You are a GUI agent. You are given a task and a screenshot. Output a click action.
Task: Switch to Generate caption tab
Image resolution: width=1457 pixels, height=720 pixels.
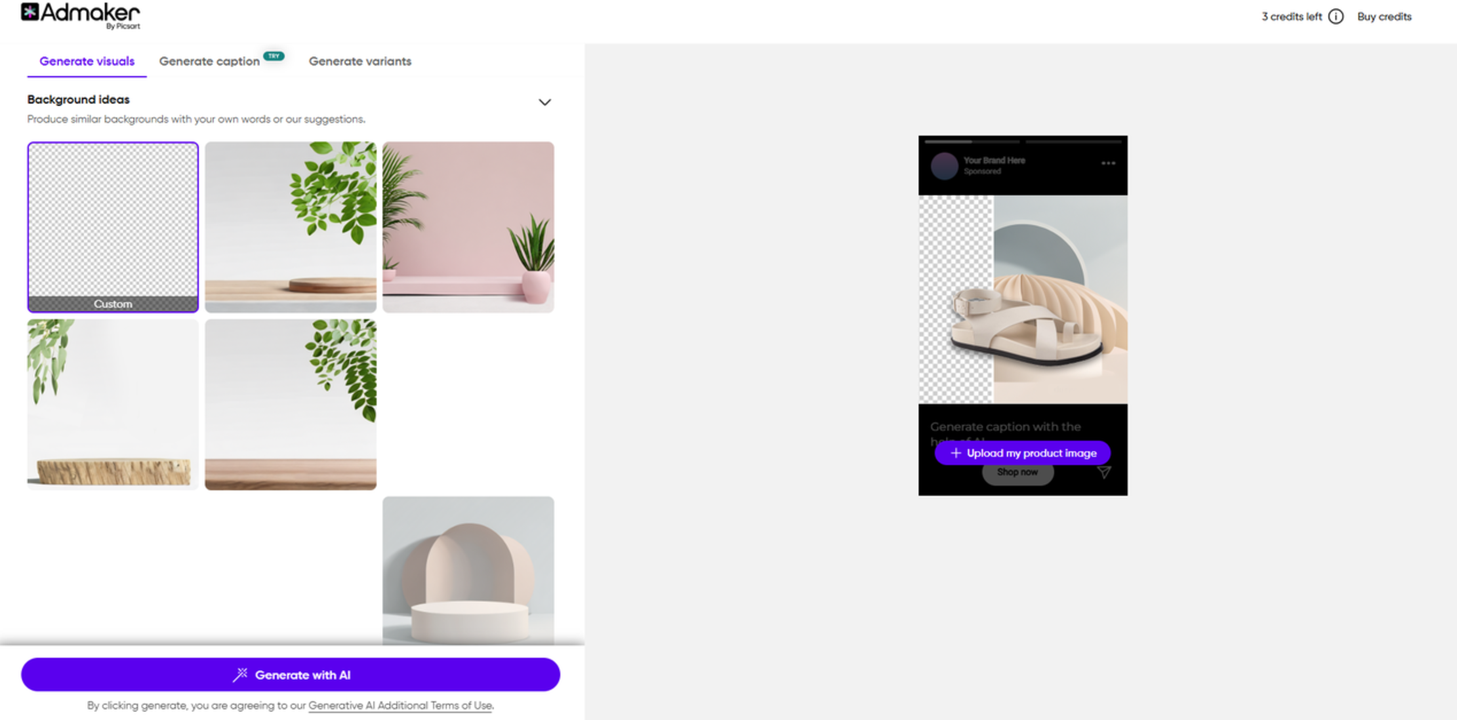[208, 62]
